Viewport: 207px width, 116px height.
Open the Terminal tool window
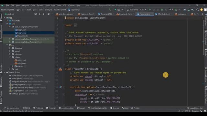click(51, 108)
